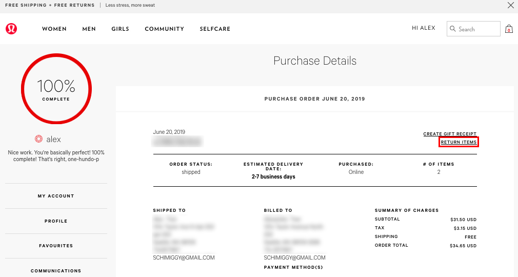
Task: Go to My Account in sidebar
Action: pyautogui.click(x=56, y=196)
